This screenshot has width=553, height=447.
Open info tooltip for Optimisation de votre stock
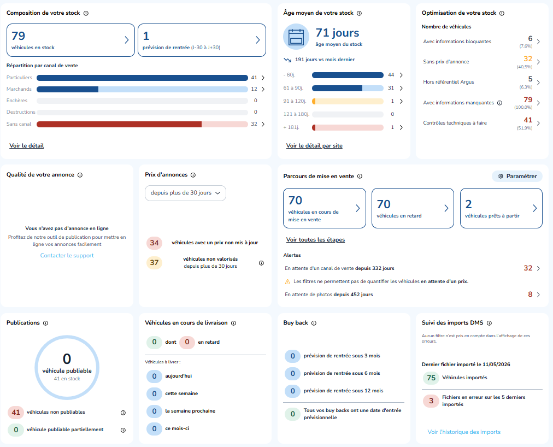[x=502, y=14]
